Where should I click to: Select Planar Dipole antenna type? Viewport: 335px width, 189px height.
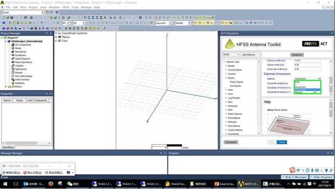(x=236, y=82)
